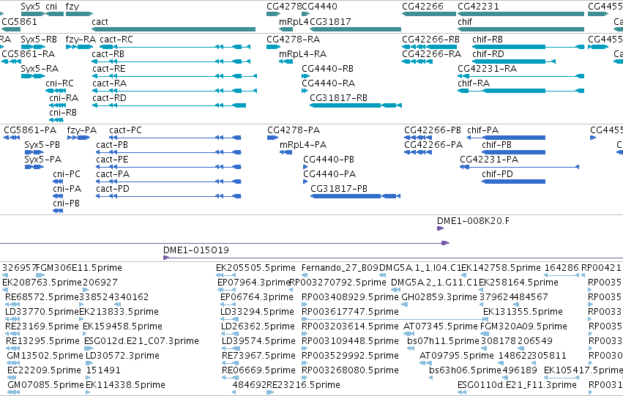The width and height of the screenshot is (623, 396).
Task: Select the CG31817 gene bar
Action: click(x=356, y=29)
